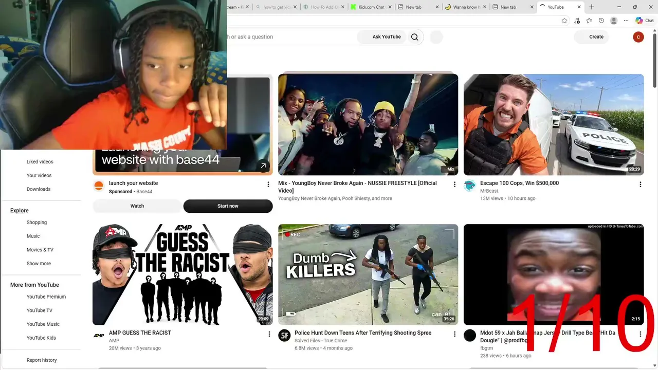Screen dimensions: 658x370
Task: Open the Solved Files channel avatar
Action: point(284,336)
